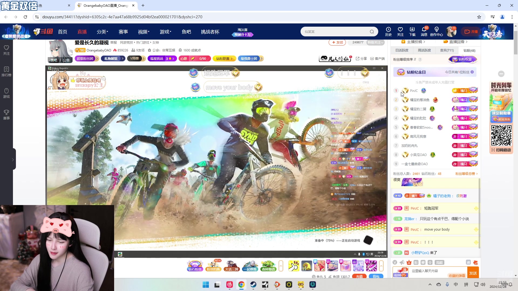Screen dimensions: 518x291
Task: Switch to 钻粉(48) tab
Action: click(x=469, y=50)
